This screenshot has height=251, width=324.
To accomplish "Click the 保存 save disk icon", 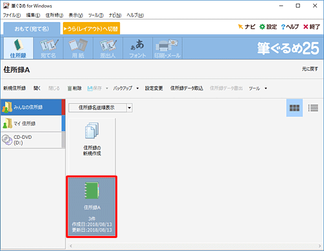I will [x=95, y=88].
